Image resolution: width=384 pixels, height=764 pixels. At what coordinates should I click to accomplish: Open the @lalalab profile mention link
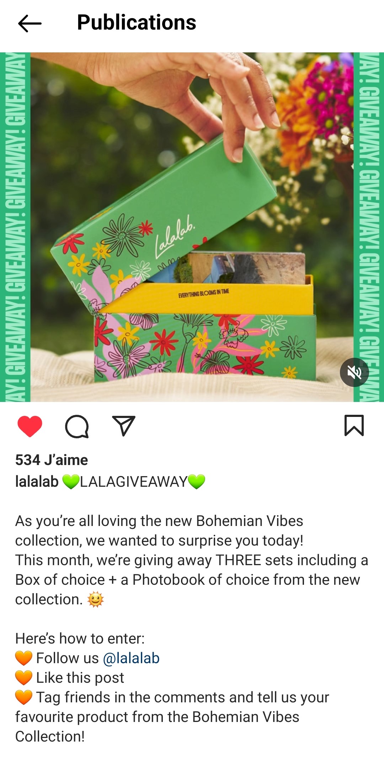pyautogui.click(x=131, y=658)
